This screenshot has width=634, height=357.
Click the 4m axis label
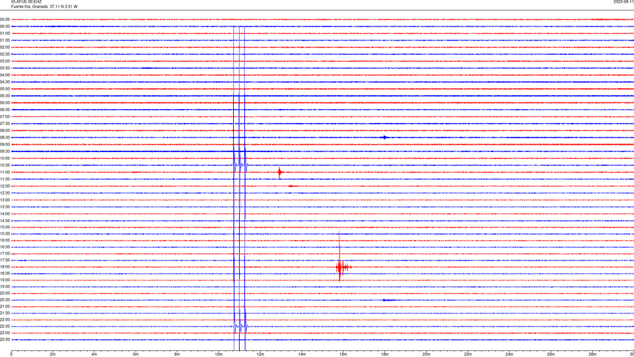(x=94, y=354)
